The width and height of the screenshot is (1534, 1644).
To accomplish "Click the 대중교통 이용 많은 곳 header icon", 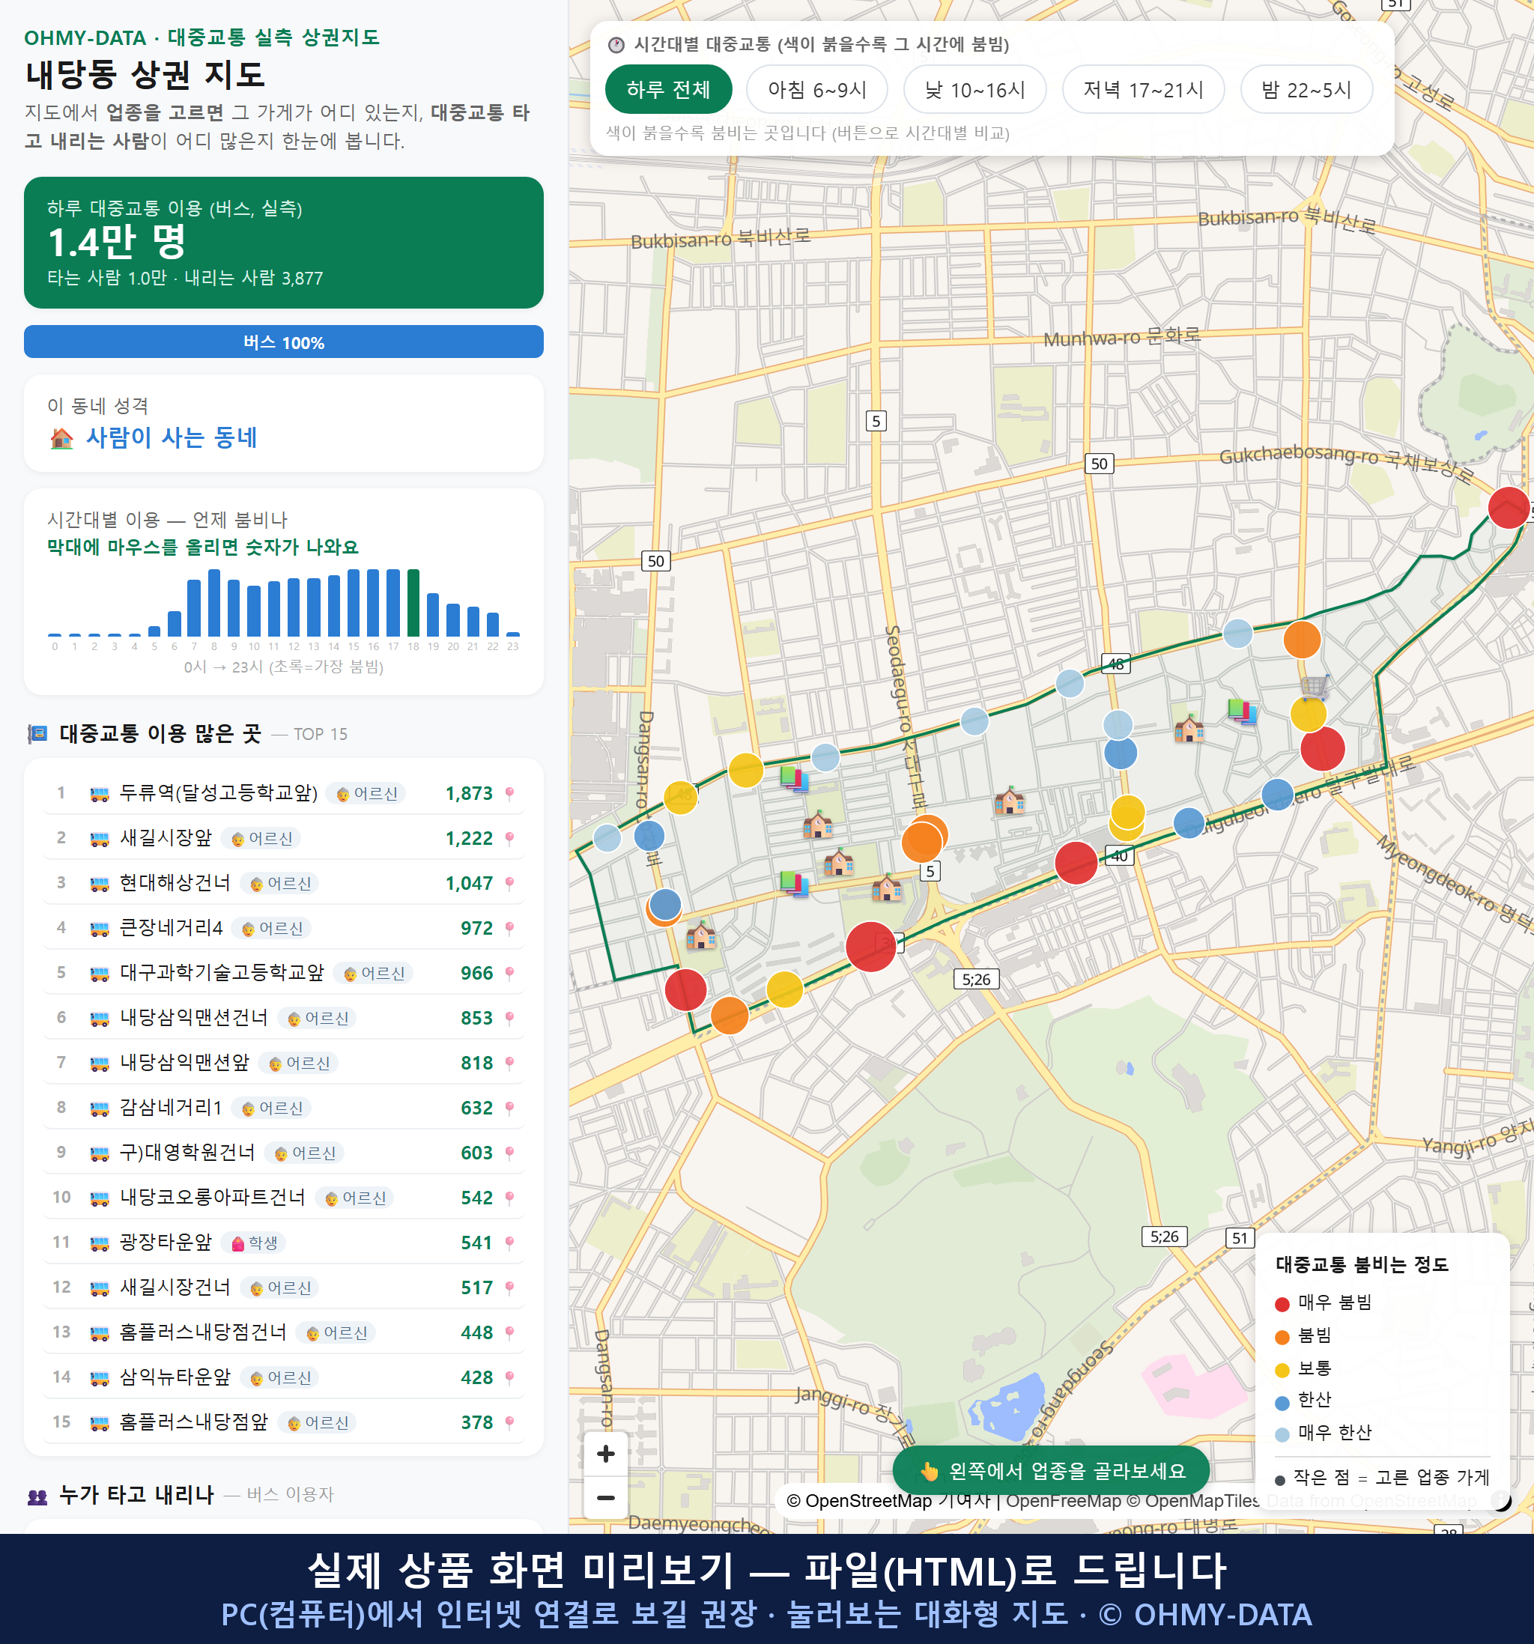I will [x=37, y=733].
